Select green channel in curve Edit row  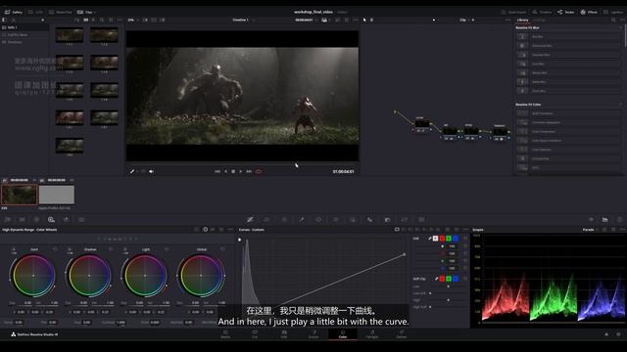[x=449, y=239]
